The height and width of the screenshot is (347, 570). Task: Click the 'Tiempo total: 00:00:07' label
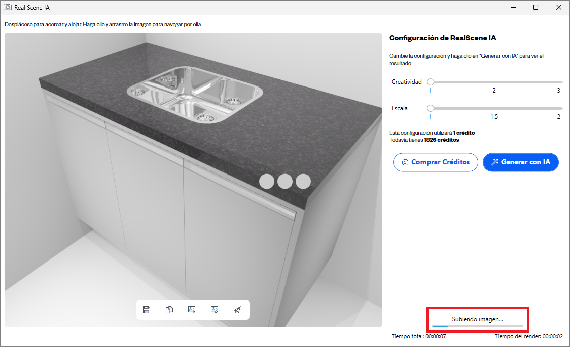click(x=418, y=337)
